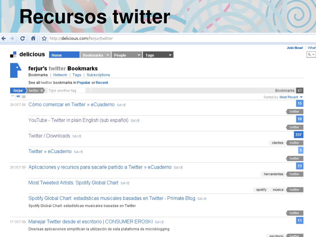
Task: Save the 'Twitter » eCuaderno' bookmark
Action: 78,152
